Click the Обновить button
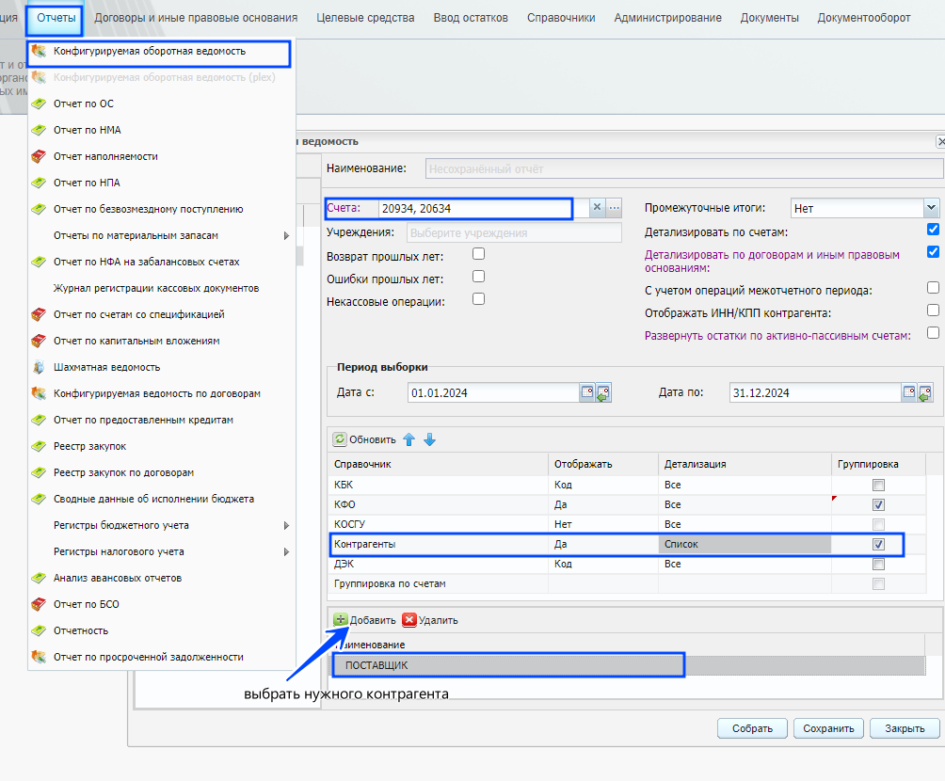Image resolution: width=945 pixels, height=781 pixels. coord(364,440)
